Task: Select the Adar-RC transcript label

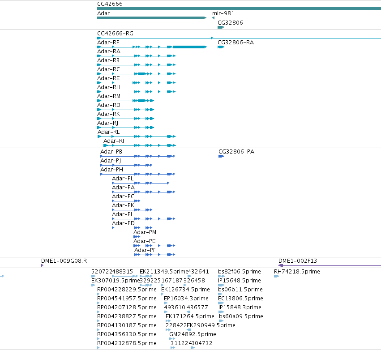Action: point(109,69)
